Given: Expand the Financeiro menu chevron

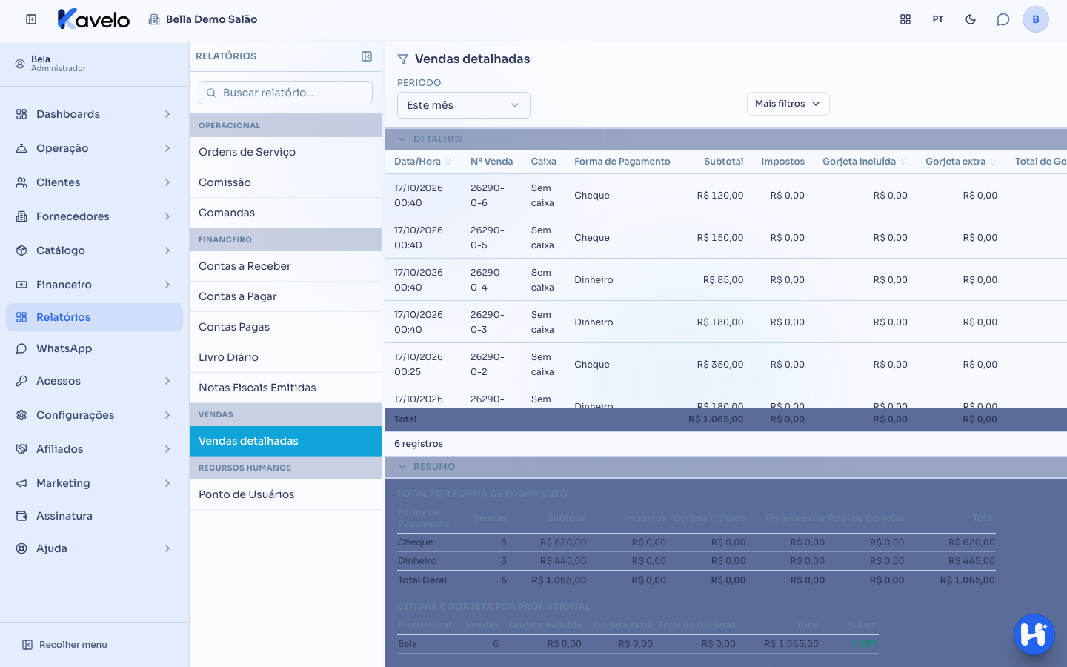Looking at the screenshot, I should point(167,285).
